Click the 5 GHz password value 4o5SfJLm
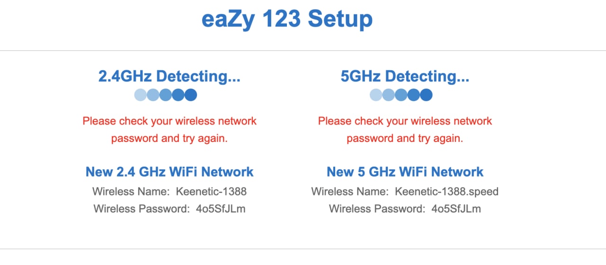606x265 pixels. [456, 209]
